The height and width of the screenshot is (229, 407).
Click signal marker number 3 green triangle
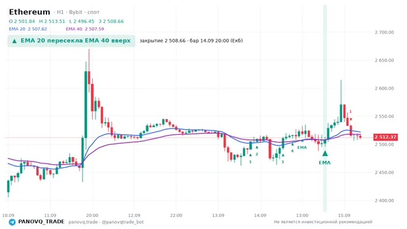coord(283,155)
